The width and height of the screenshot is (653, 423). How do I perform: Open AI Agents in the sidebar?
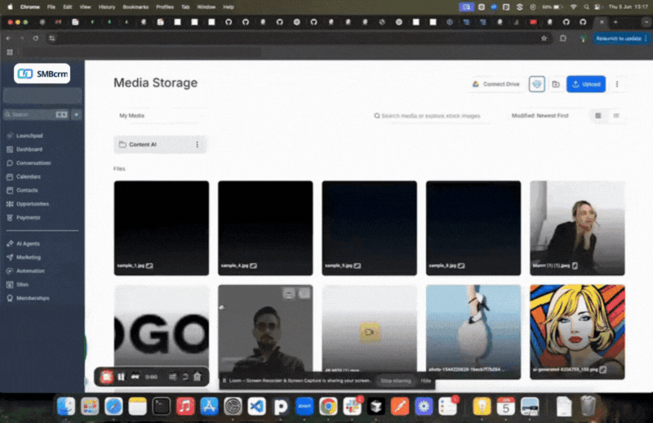pos(24,243)
